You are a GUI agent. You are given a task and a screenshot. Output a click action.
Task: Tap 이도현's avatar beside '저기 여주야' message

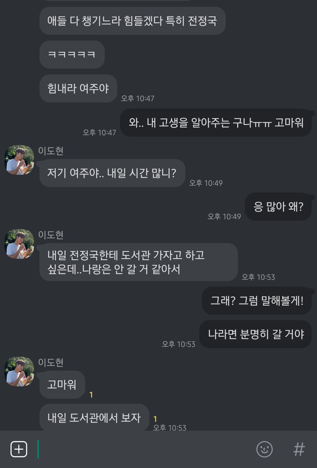(x=19, y=160)
